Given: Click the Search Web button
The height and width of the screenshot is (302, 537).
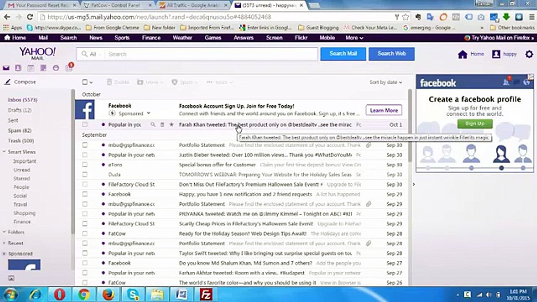Looking at the screenshot, I should click(391, 54).
